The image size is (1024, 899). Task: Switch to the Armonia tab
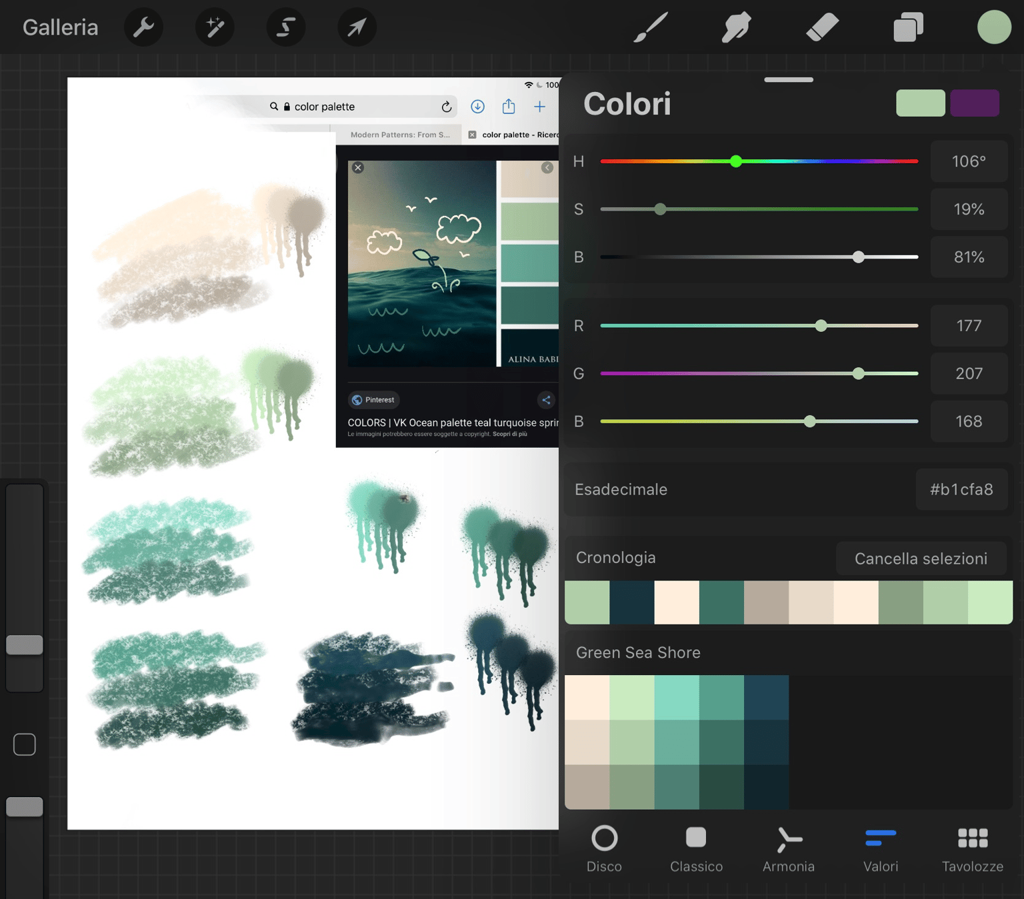pos(789,850)
